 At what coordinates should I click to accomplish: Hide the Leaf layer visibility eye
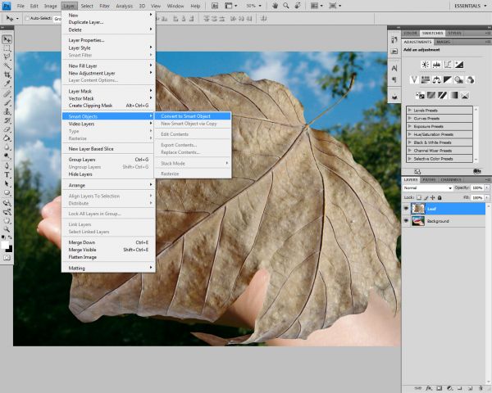406,209
